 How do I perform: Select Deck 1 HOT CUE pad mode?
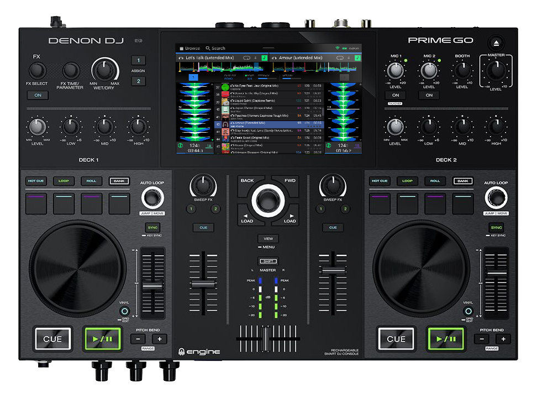[x=36, y=181]
